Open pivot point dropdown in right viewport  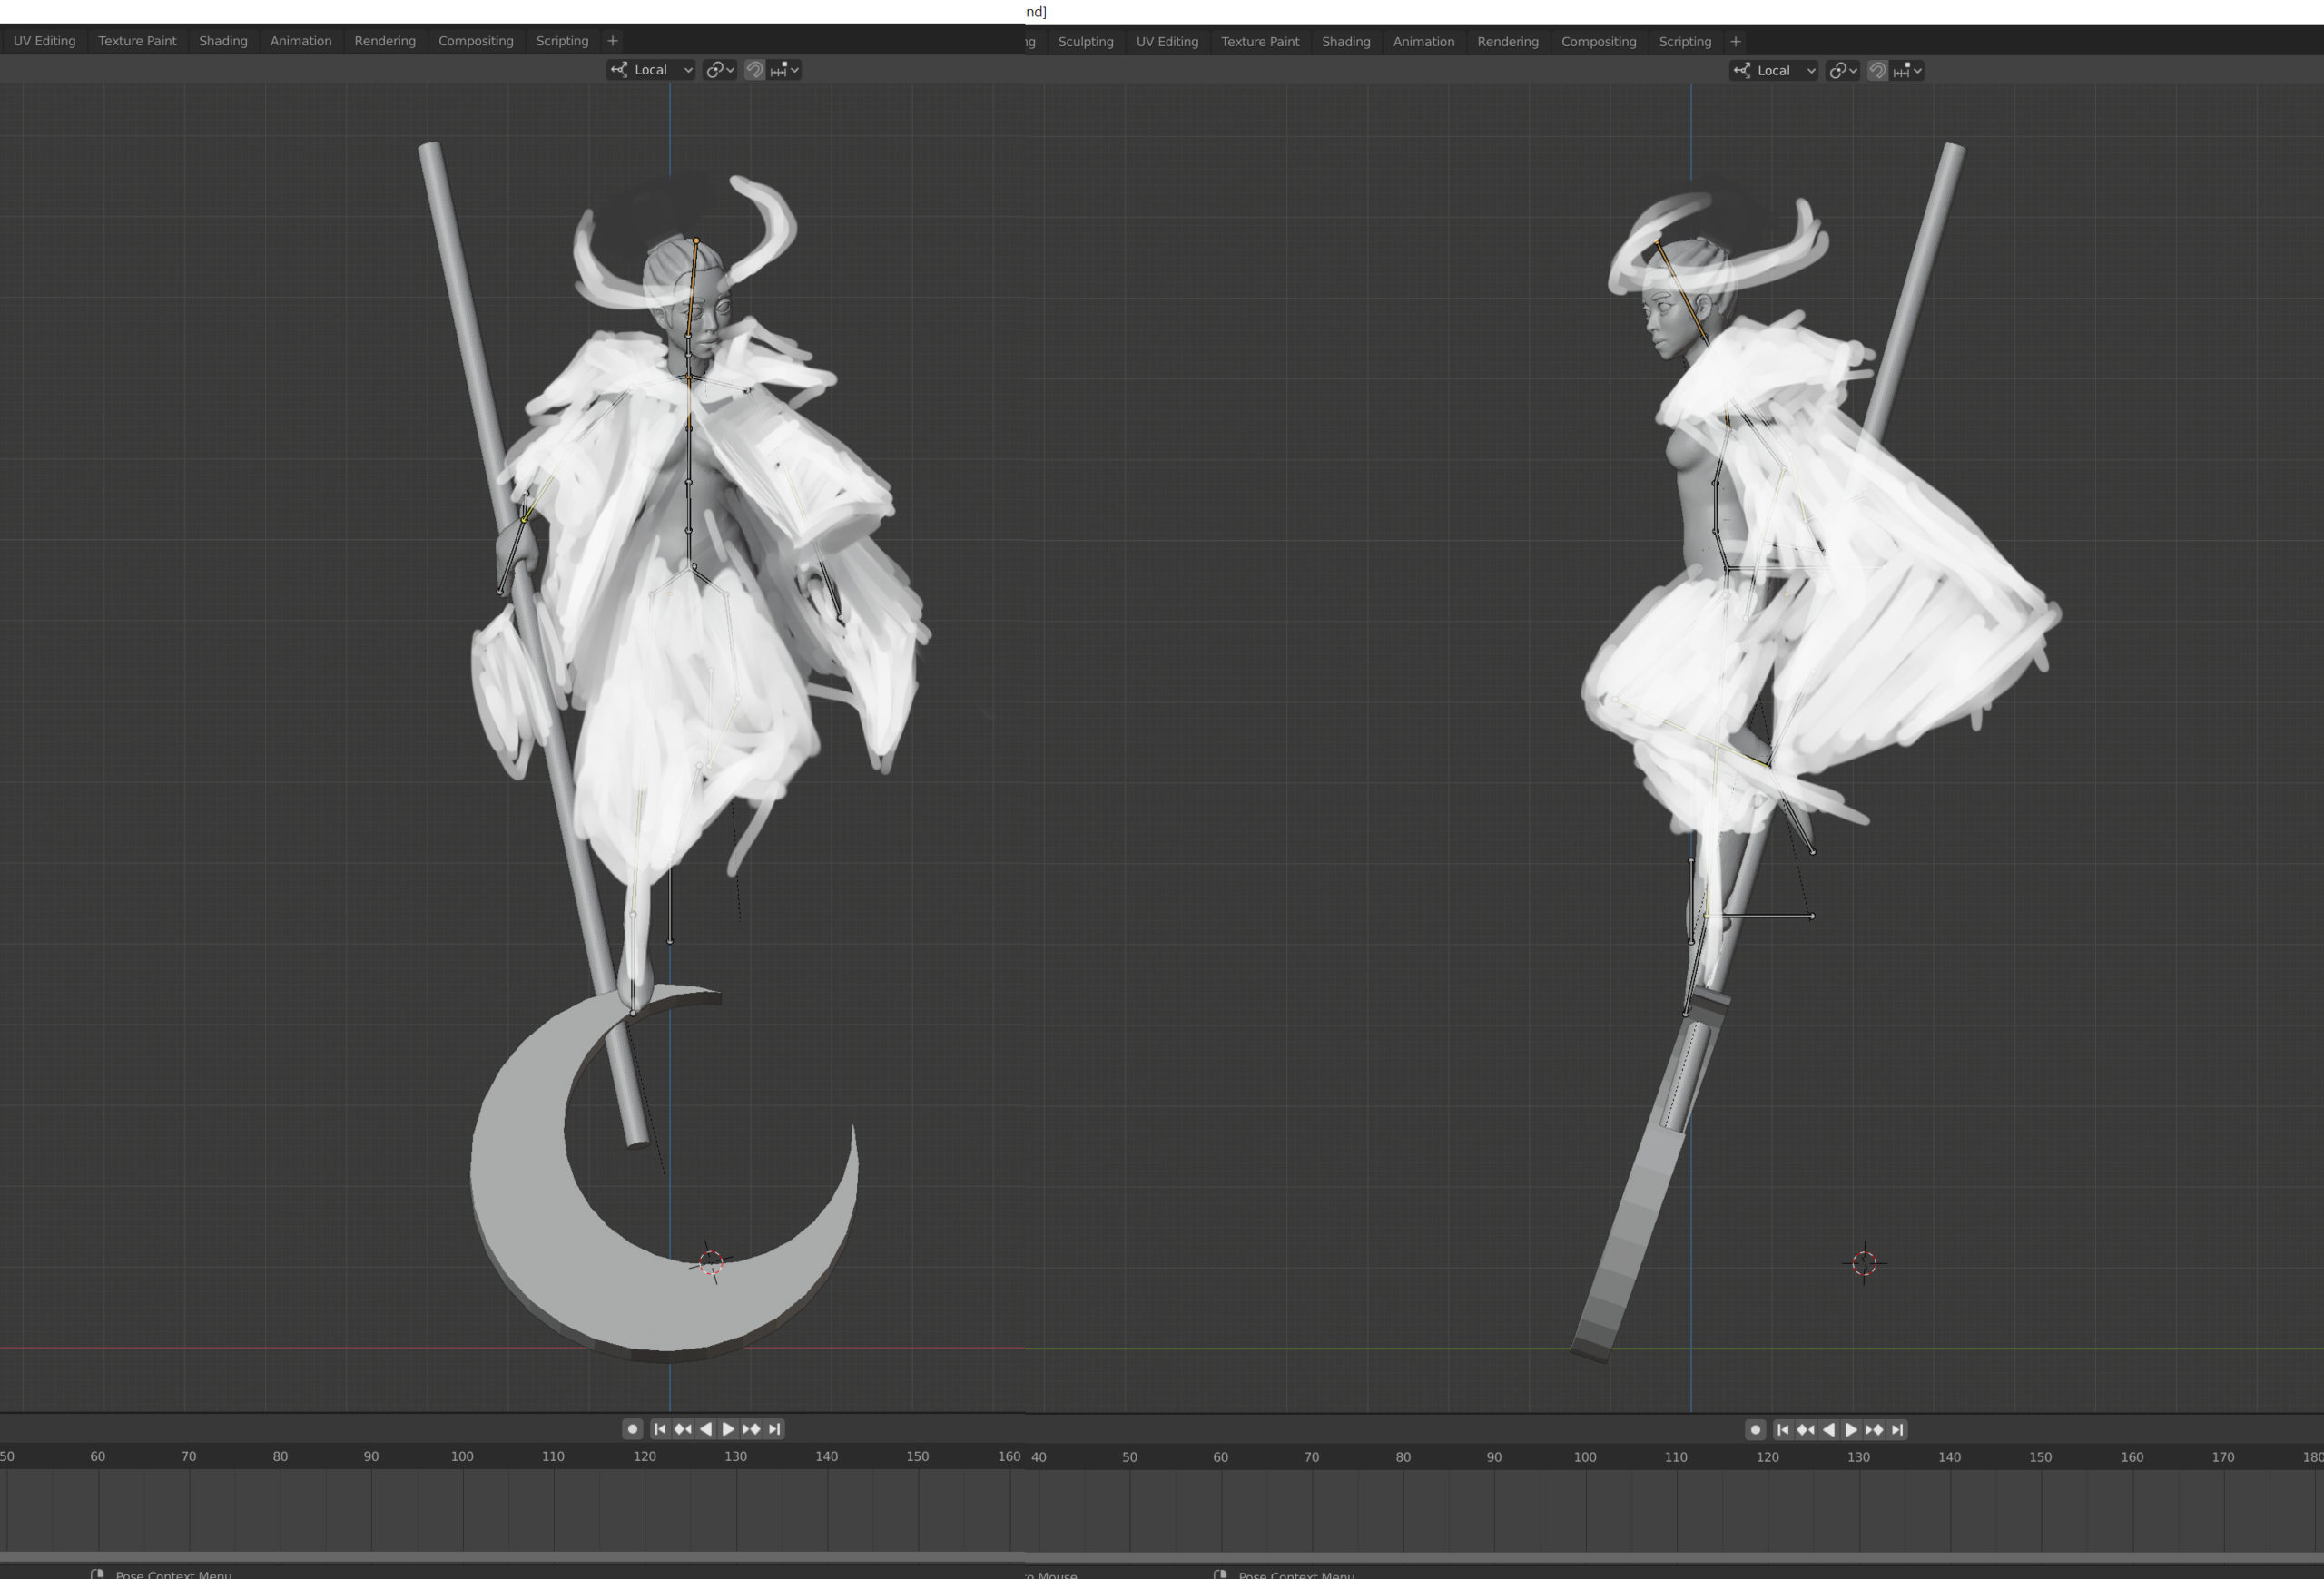(x=1842, y=71)
